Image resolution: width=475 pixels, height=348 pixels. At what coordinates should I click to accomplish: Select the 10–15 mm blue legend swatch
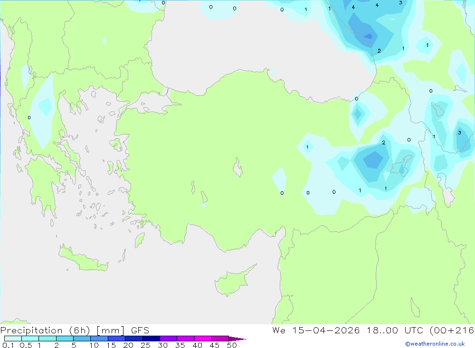coord(99,339)
